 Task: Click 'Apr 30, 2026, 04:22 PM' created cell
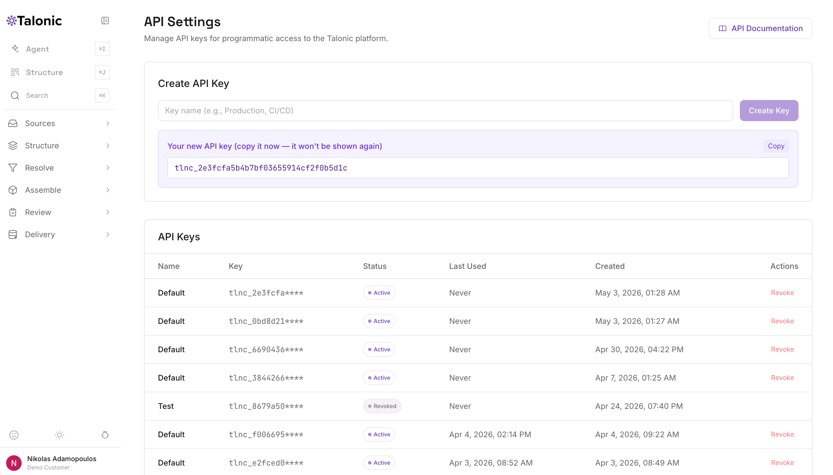(639, 349)
